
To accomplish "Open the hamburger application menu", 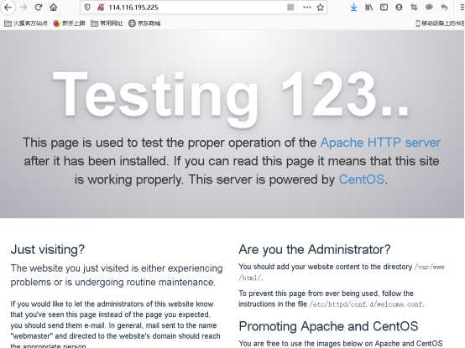I will [x=462, y=8].
